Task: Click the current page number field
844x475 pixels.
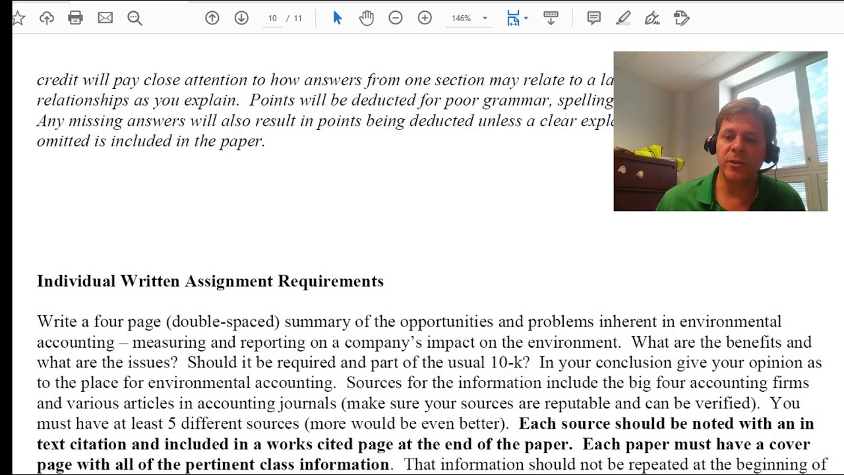Action: click(x=272, y=18)
